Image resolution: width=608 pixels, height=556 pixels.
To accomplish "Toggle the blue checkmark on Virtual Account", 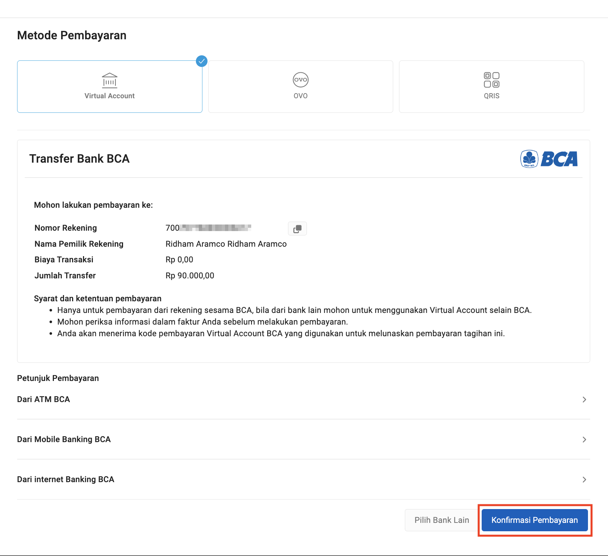I will [201, 61].
